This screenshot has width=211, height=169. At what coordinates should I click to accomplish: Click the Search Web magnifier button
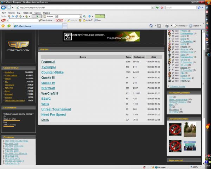pos(45,20)
